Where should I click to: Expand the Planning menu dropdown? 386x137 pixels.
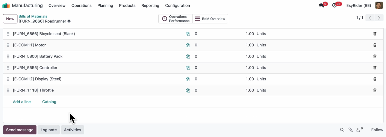pyautogui.click(x=105, y=5)
